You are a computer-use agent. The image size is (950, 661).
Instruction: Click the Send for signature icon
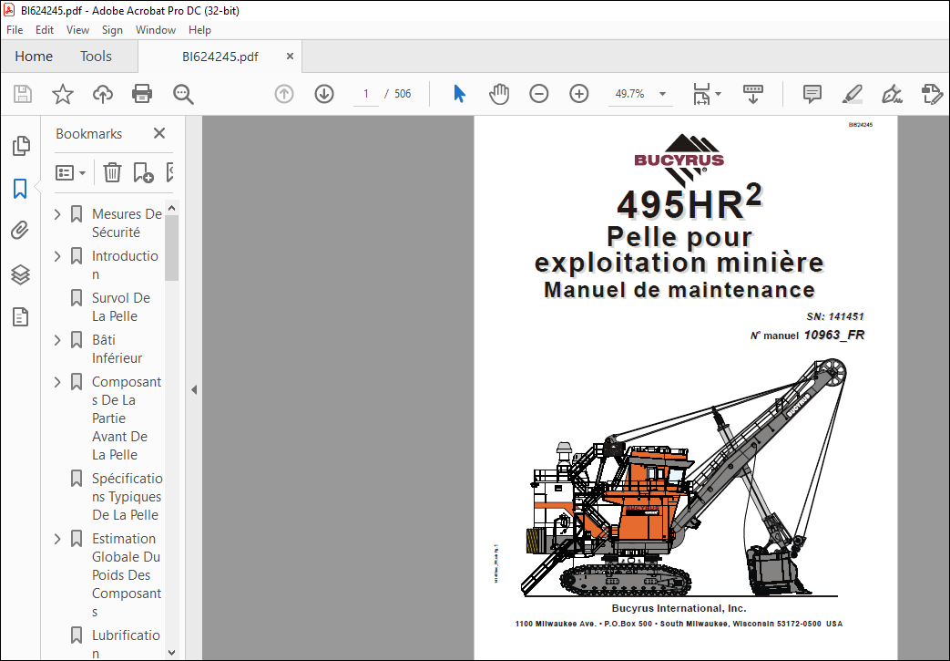click(x=932, y=94)
